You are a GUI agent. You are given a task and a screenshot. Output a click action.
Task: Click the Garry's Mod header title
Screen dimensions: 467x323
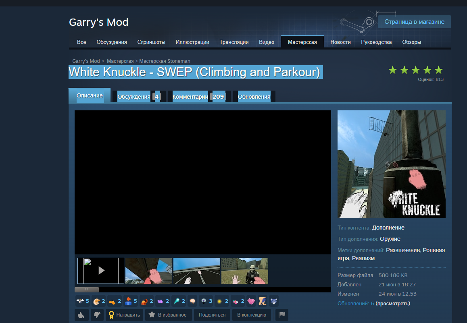(98, 22)
